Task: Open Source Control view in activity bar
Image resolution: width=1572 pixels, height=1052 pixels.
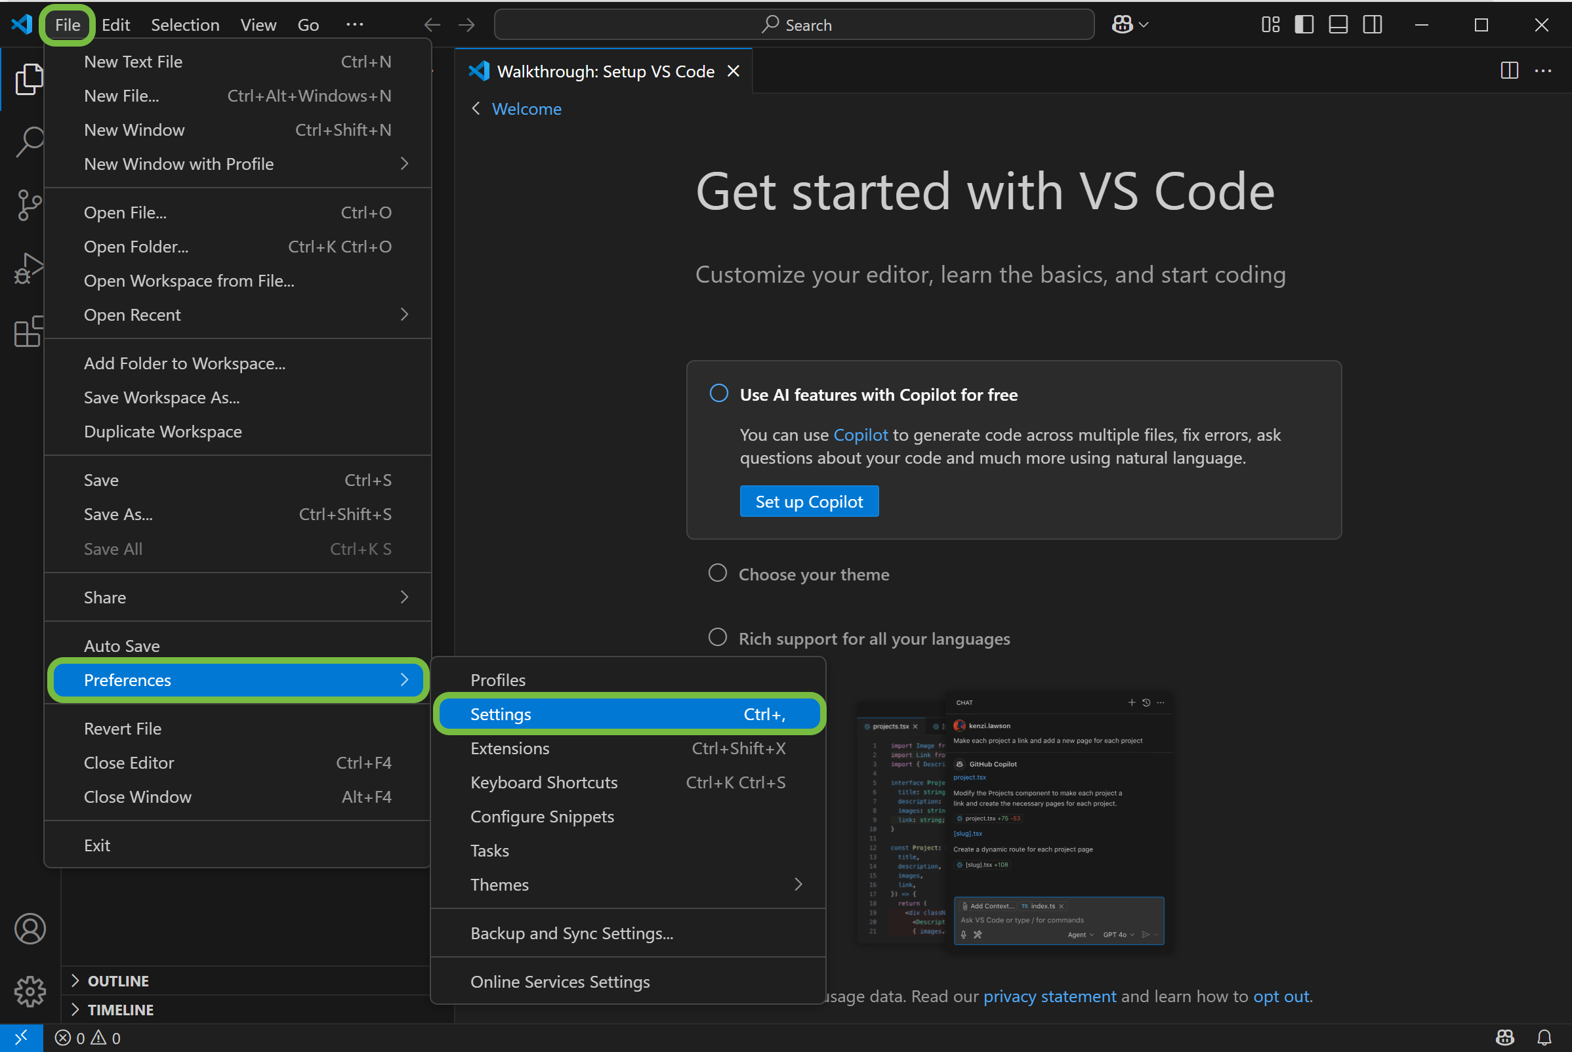Action: [29, 205]
